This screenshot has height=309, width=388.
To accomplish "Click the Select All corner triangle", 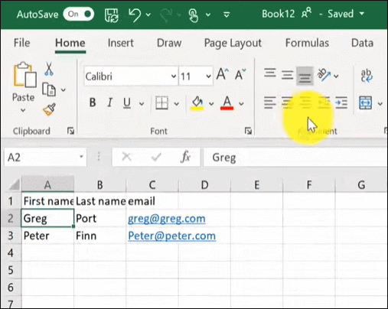I will [x=15, y=185].
